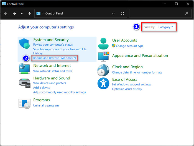Go up one level with Up arrow

coord(29,14)
